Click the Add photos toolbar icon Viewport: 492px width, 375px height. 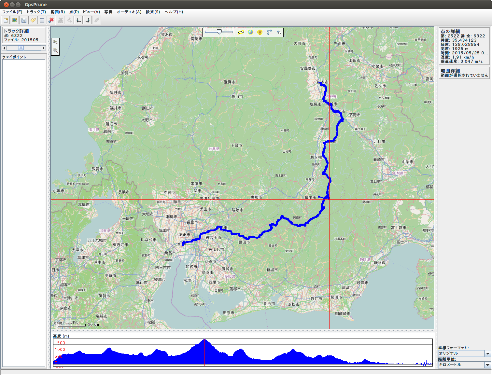[15, 20]
